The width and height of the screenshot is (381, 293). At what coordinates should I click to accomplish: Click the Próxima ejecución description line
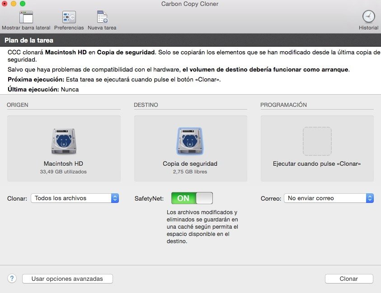(x=114, y=79)
